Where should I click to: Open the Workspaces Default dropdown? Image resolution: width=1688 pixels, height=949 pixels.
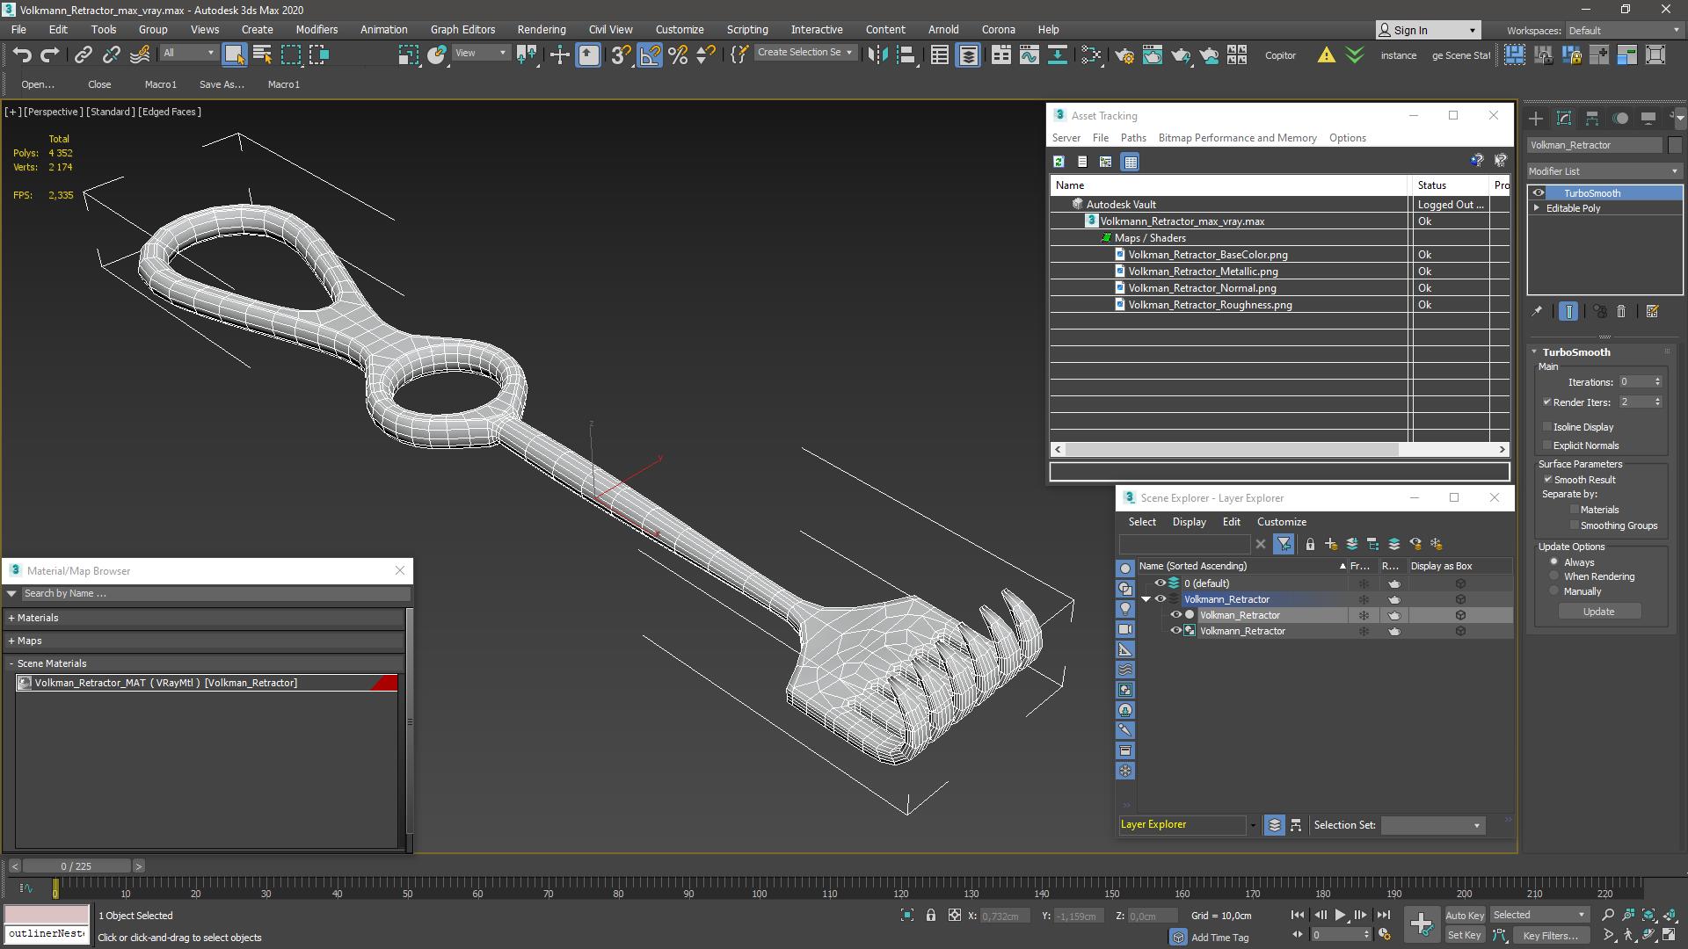pyautogui.click(x=1624, y=30)
